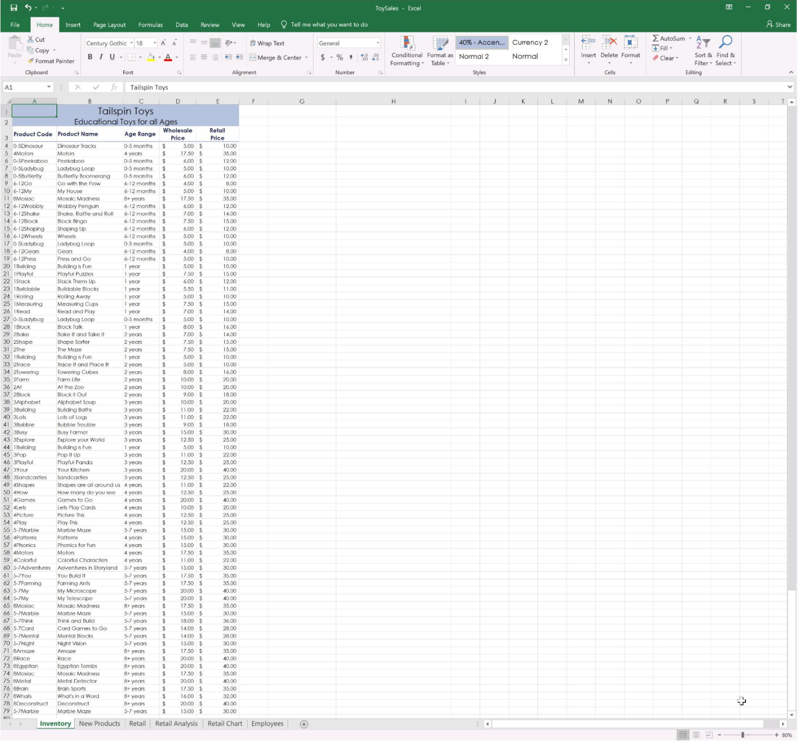Open the File menu tab
The image size is (799, 742).
(15, 25)
